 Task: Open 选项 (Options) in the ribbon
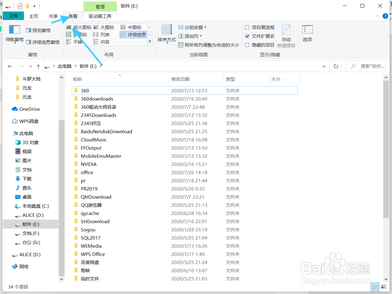coord(307,33)
